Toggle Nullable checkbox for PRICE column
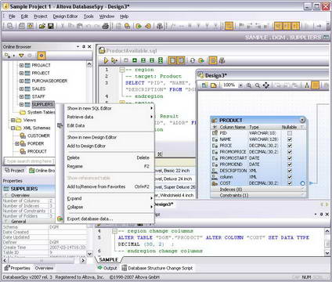Image resolution: width=332 pixels, height=282 pixels. pos(290,146)
